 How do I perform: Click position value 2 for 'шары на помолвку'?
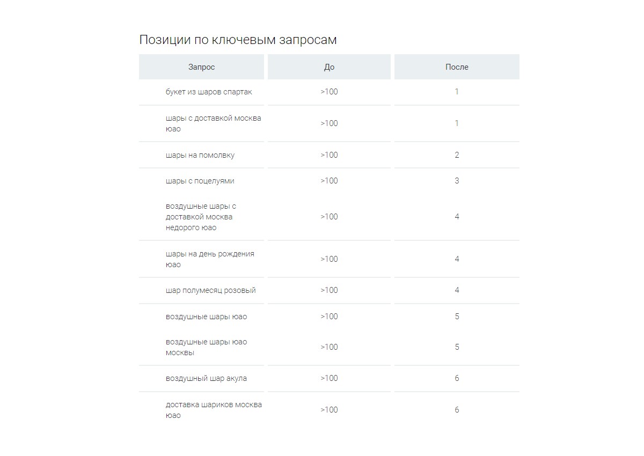point(457,155)
